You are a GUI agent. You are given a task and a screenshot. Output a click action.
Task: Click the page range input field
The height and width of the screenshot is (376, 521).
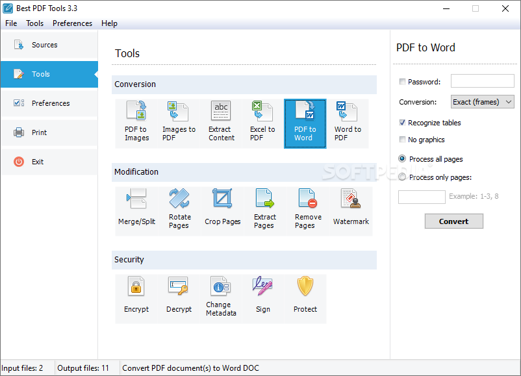(x=422, y=197)
